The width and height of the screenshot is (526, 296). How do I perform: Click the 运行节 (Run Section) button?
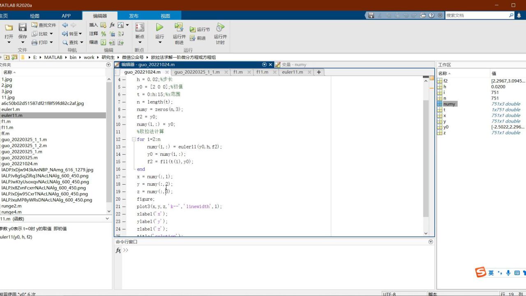[200, 30]
